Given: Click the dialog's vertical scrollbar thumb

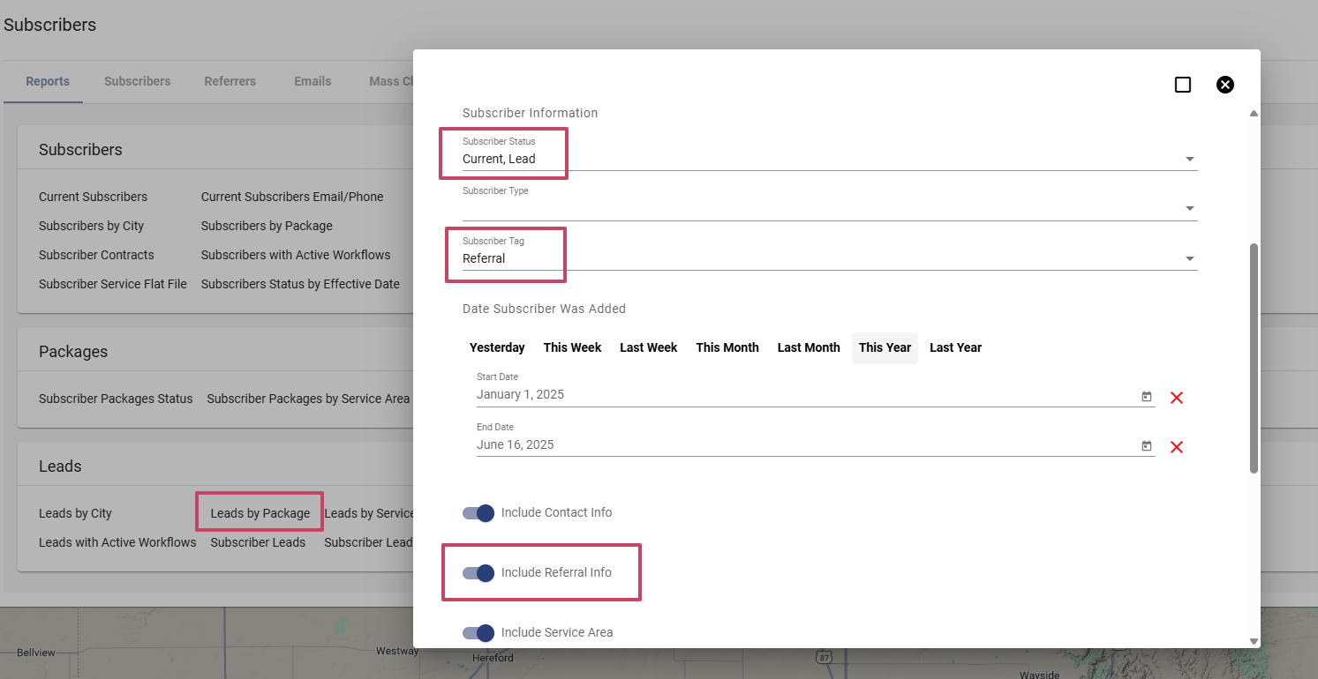Looking at the screenshot, I should pos(1254,357).
